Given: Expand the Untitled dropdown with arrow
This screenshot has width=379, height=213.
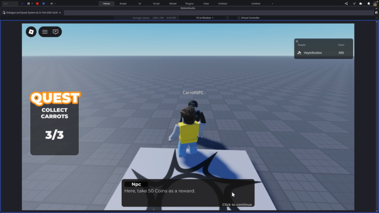Looking at the screenshot, I should pos(272,4).
